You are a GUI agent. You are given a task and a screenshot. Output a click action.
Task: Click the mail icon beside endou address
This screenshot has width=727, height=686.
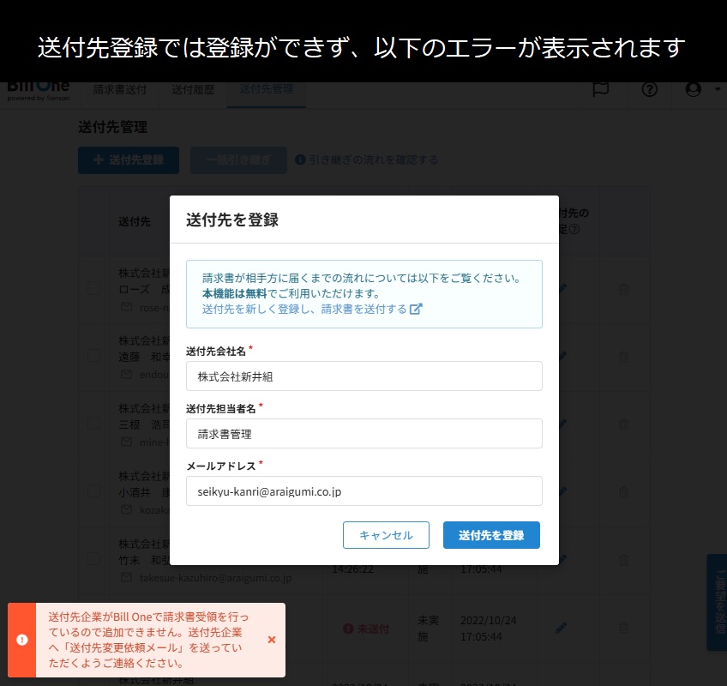[x=126, y=375]
